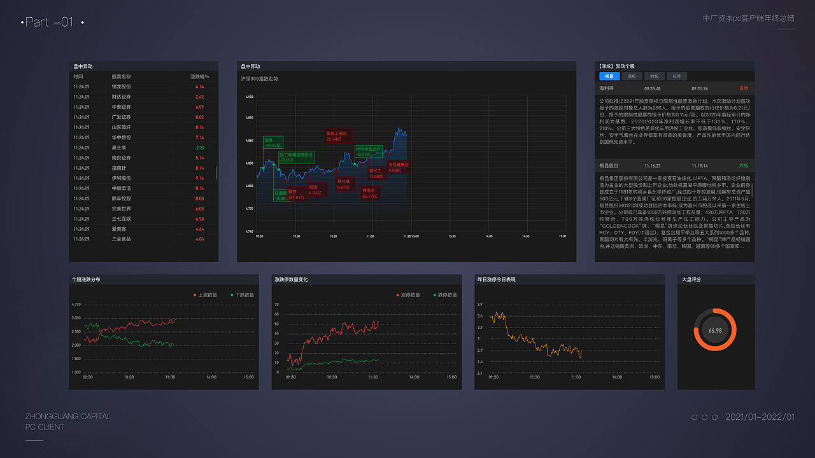Select the 草甘膦 6.87亿 chart label
815x458 pixels.
pyautogui.click(x=344, y=184)
